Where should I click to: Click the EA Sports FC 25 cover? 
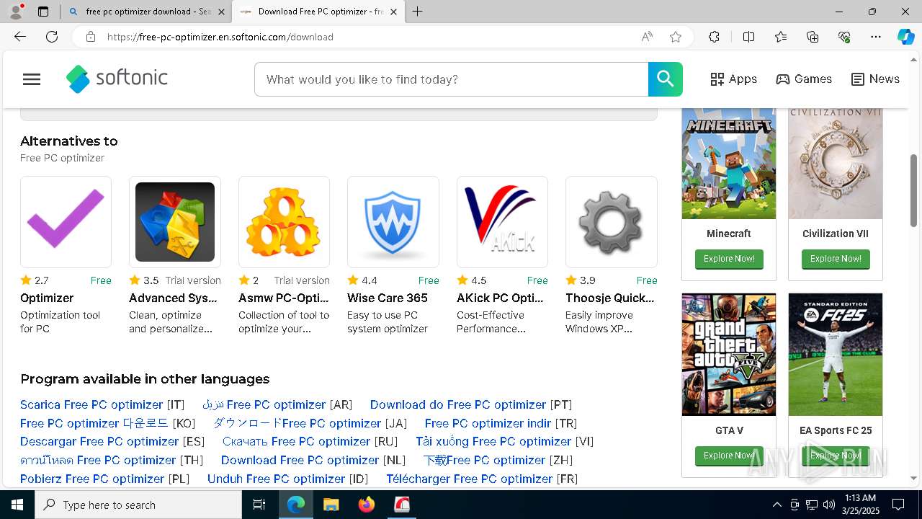[x=836, y=355]
